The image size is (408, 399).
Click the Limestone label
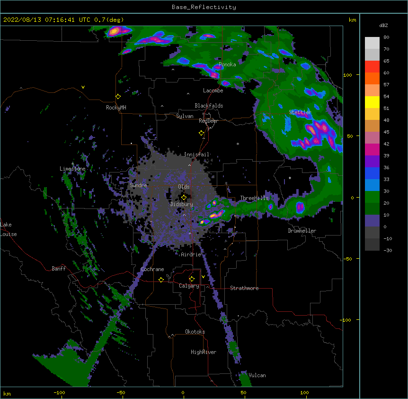pyautogui.click(x=72, y=169)
